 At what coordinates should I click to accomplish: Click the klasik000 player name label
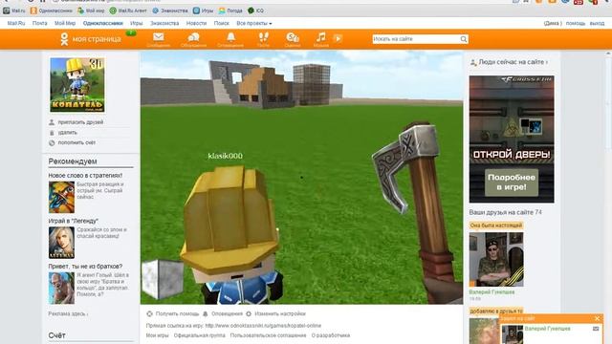[x=226, y=156]
